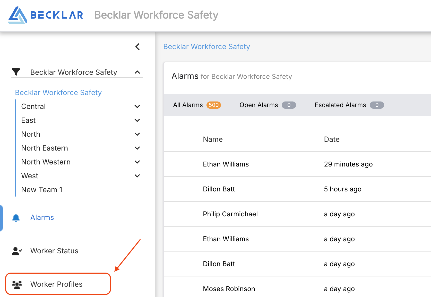Click the Worker Profiles group icon
This screenshot has width=431, height=297.
tap(17, 284)
